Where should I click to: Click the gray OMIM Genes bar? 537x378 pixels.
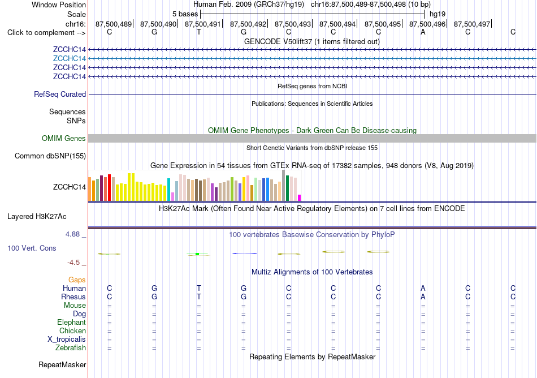pyautogui.click(x=312, y=139)
